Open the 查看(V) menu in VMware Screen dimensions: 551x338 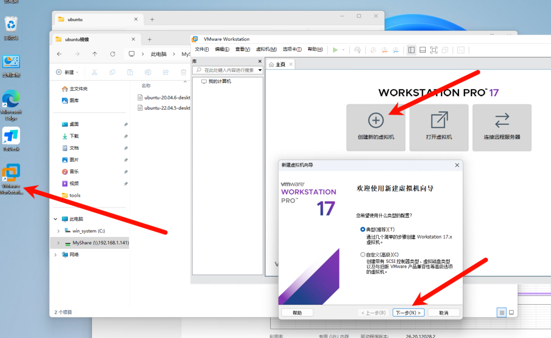pyautogui.click(x=243, y=49)
